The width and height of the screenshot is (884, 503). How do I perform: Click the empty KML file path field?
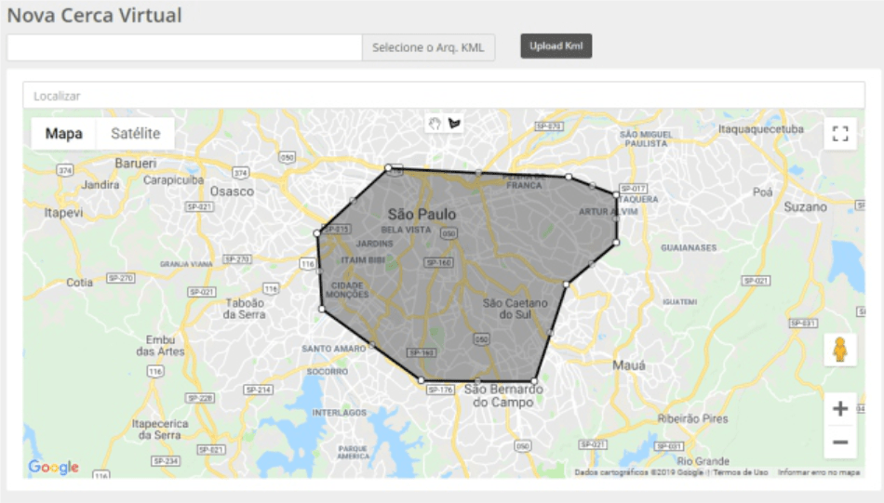point(184,47)
